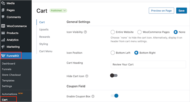The image size is (190, 102).
Task: Open FunnelKit Settings submenu link
Action: [7, 86]
